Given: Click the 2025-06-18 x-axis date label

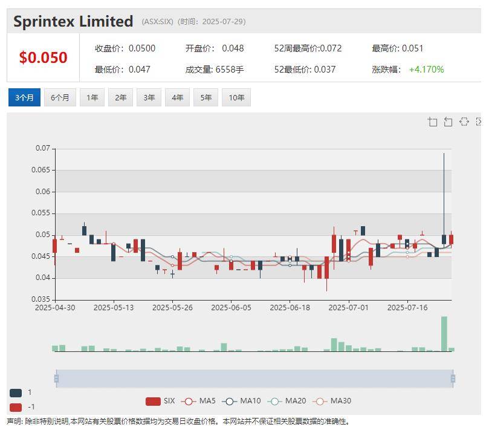Looking at the screenshot, I should [290, 308].
